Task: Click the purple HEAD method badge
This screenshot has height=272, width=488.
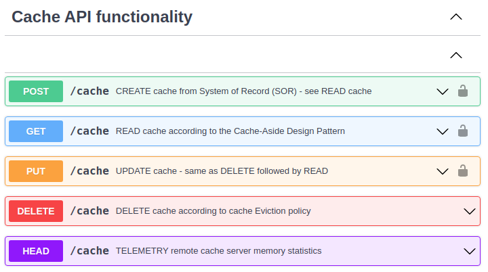Action: coord(36,251)
